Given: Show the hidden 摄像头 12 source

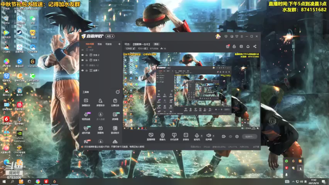Looking at the screenshot, I should click(83, 65).
